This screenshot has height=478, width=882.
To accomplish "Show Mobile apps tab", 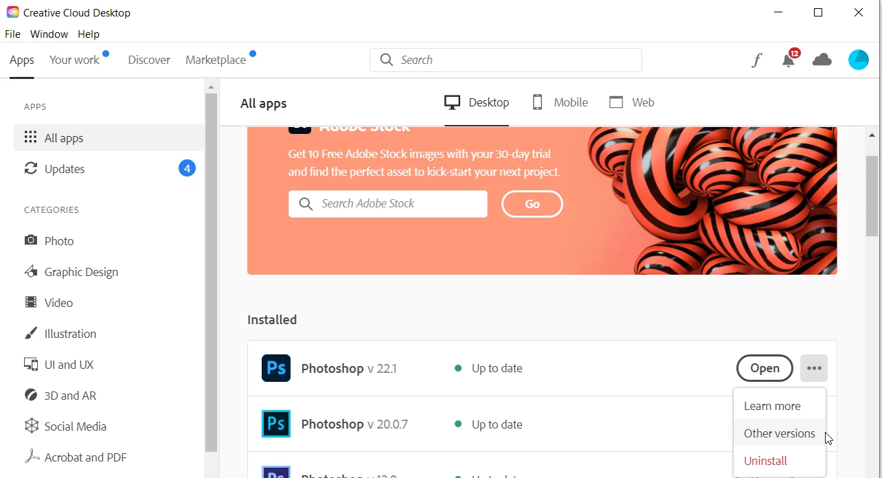I will point(560,102).
